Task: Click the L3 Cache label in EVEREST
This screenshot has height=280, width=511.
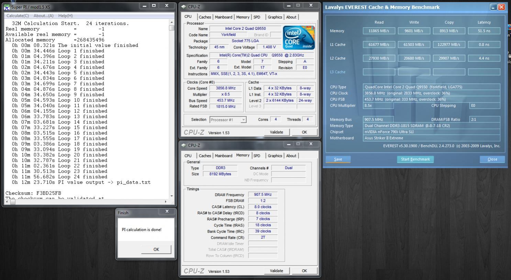Action: [337, 72]
